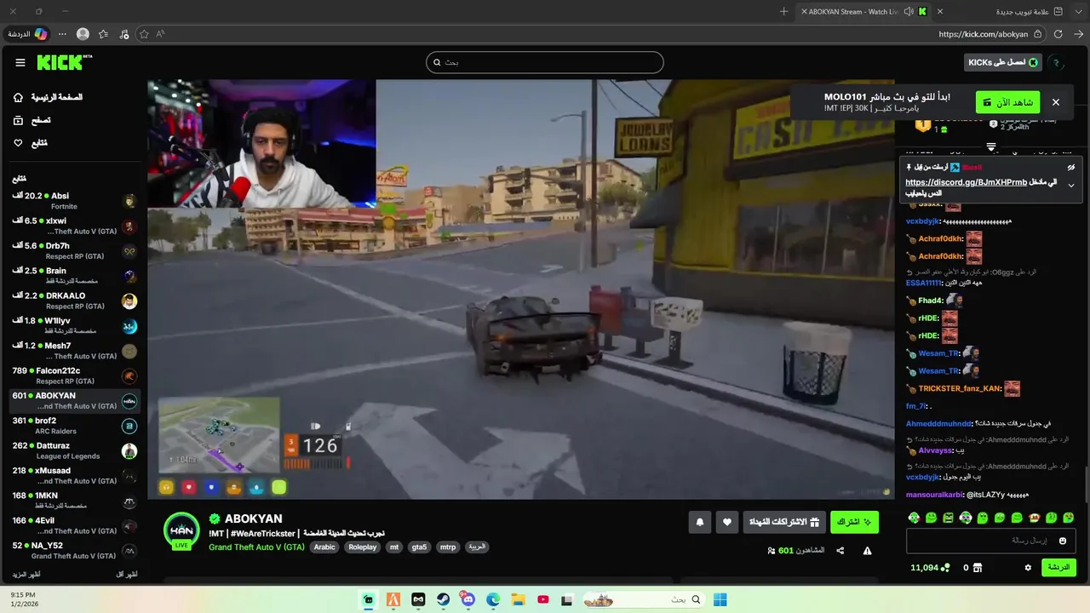The width and height of the screenshot is (1090, 613).
Task: Go to the KICK logo homepage
Action: (x=64, y=62)
